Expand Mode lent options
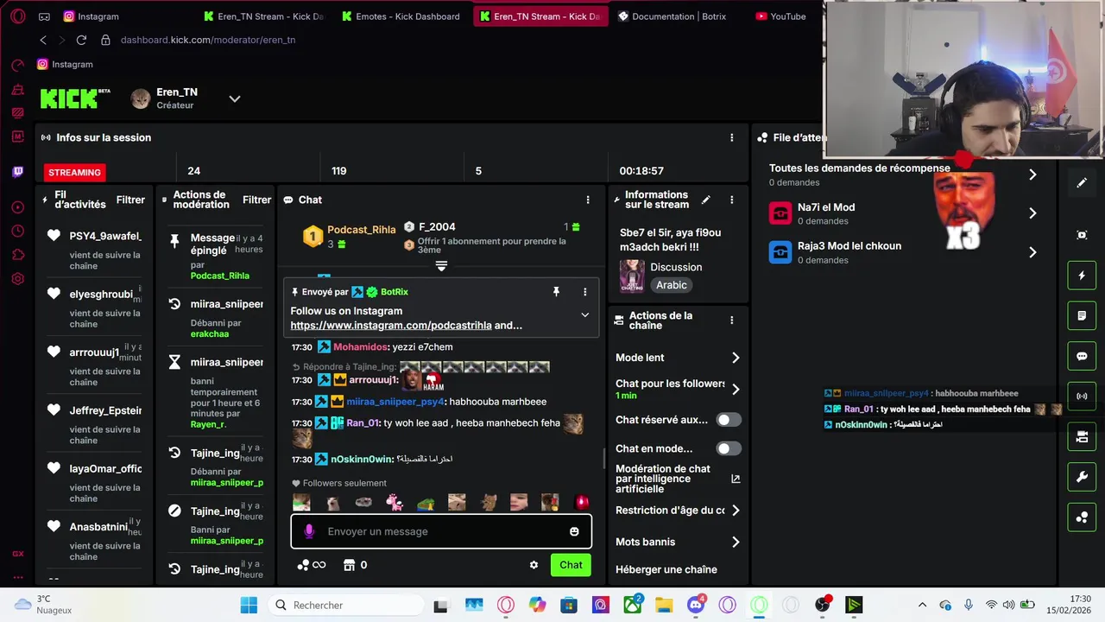 click(x=736, y=358)
